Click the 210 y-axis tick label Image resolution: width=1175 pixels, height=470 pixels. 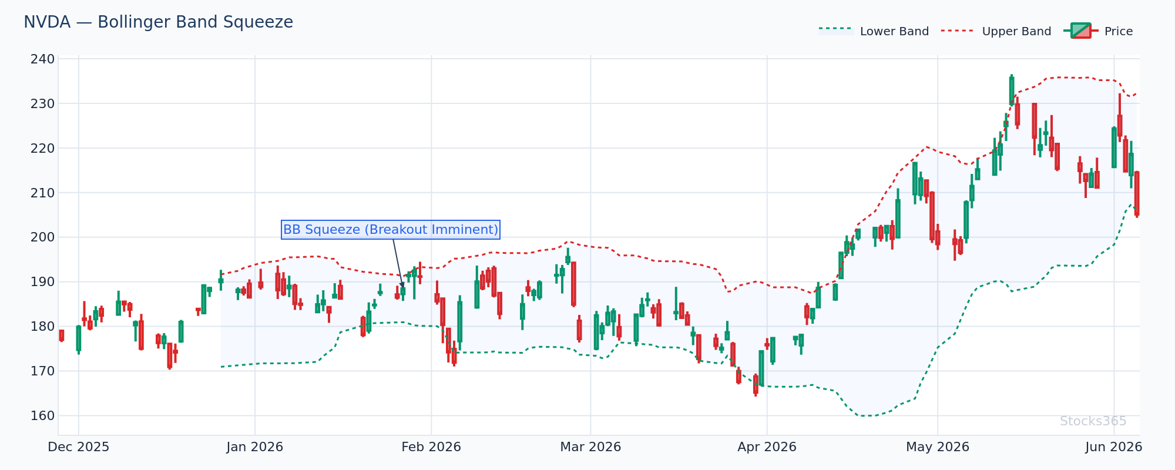pos(43,193)
